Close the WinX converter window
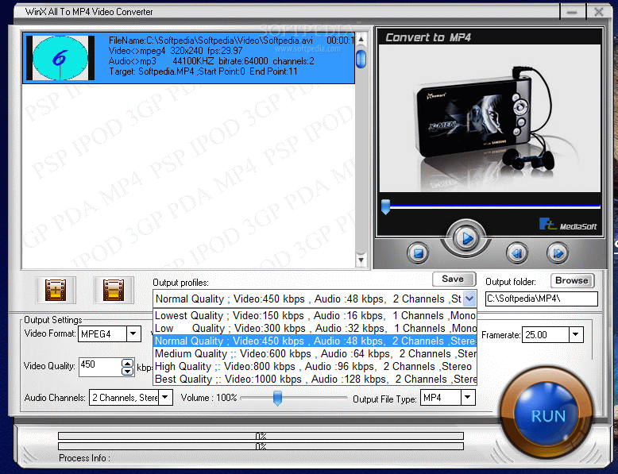 coord(599,12)
